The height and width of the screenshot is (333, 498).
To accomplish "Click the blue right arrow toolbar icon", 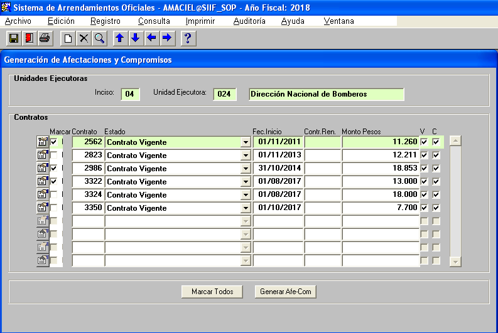I will coord(167,38).
